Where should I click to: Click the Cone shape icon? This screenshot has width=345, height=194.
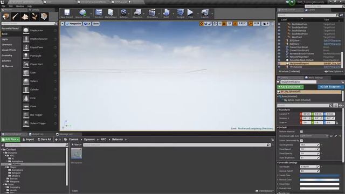point(26,98)
